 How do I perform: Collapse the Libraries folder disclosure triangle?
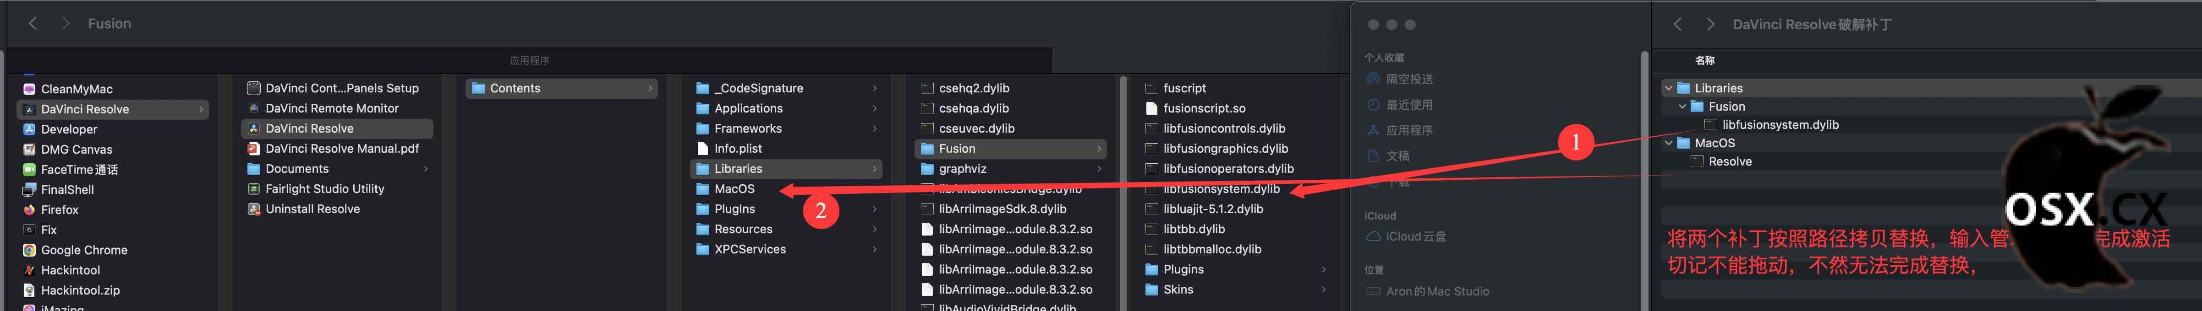coord(1668,88)
